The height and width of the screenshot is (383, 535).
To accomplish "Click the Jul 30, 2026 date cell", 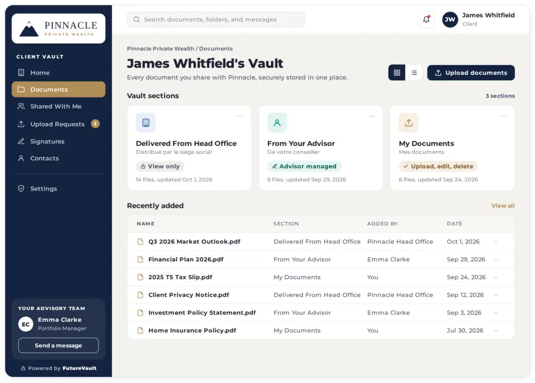I will [x=465, y=330].
